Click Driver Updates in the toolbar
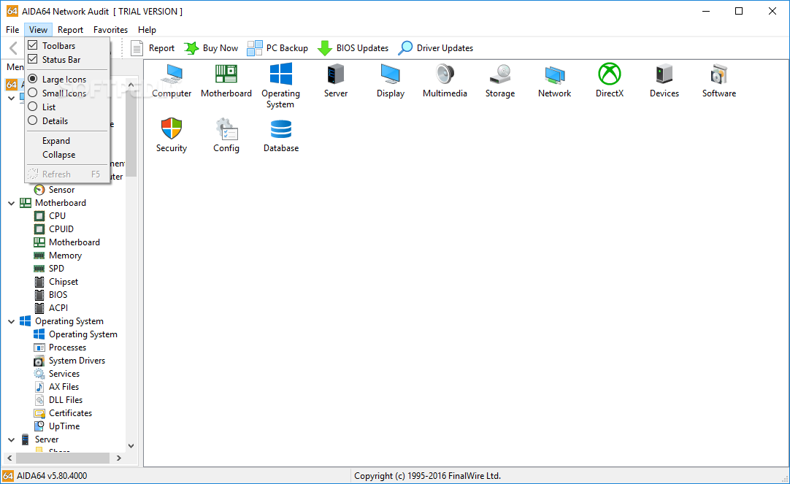Screen dimensions: 790x484 tap(436, 48)
